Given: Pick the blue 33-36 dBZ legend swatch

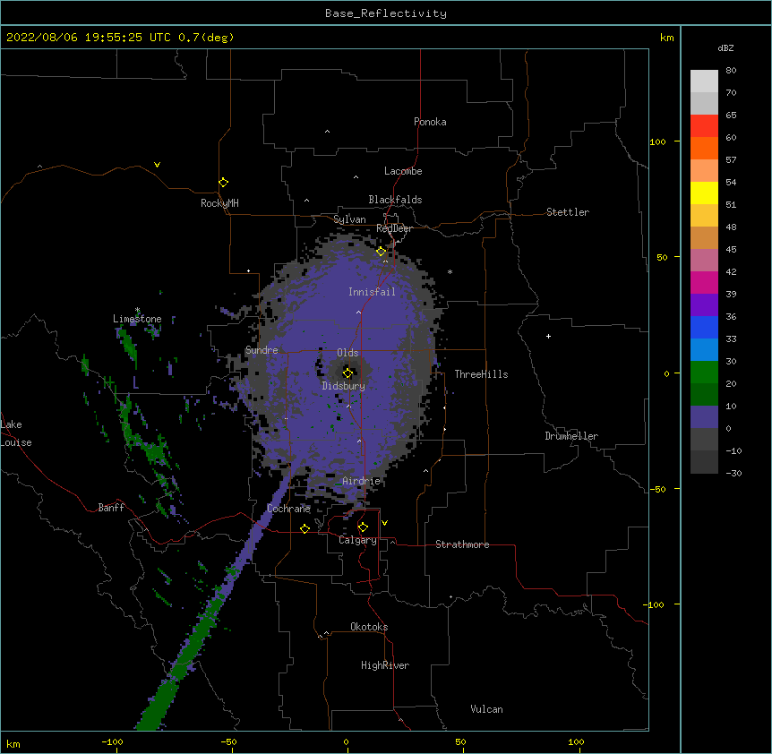Looking at the screenshot, I should (704, 327).
